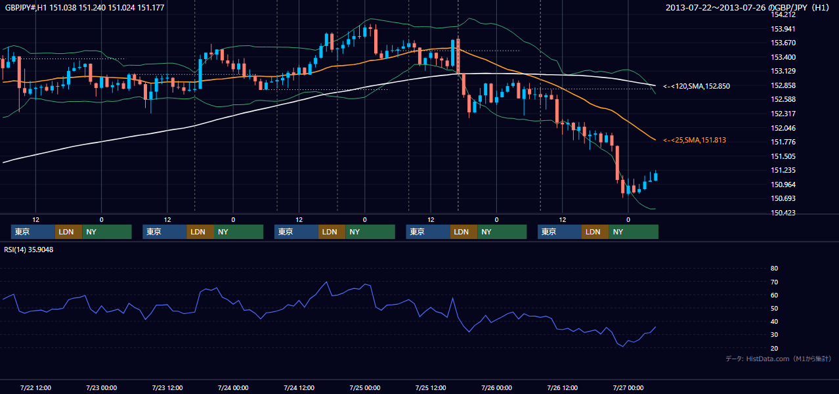Select the LDN session block before 7/27 00:00

pyautogui.click(x=595, y=232)
